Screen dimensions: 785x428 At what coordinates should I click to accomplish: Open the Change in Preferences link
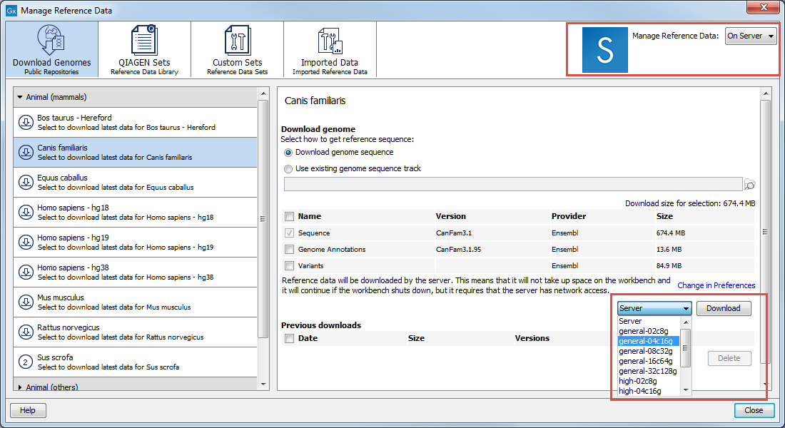[x=716, y=285]
